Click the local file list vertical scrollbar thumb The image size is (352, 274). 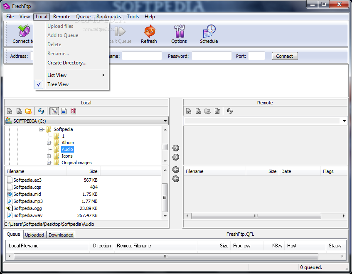click(x=165, y=197)
